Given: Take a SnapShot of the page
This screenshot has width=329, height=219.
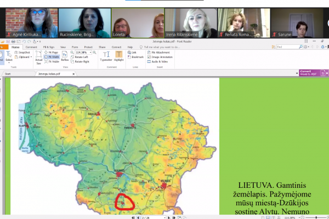Looking at the screenshot, I should [22, 53].
